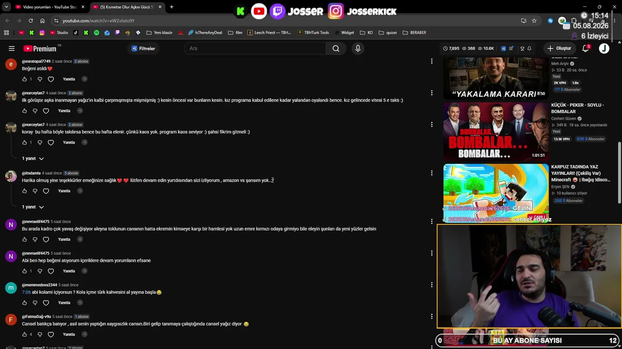
Task: Like the comment about cola by @memmedova2344
Action: coord(25,303)
